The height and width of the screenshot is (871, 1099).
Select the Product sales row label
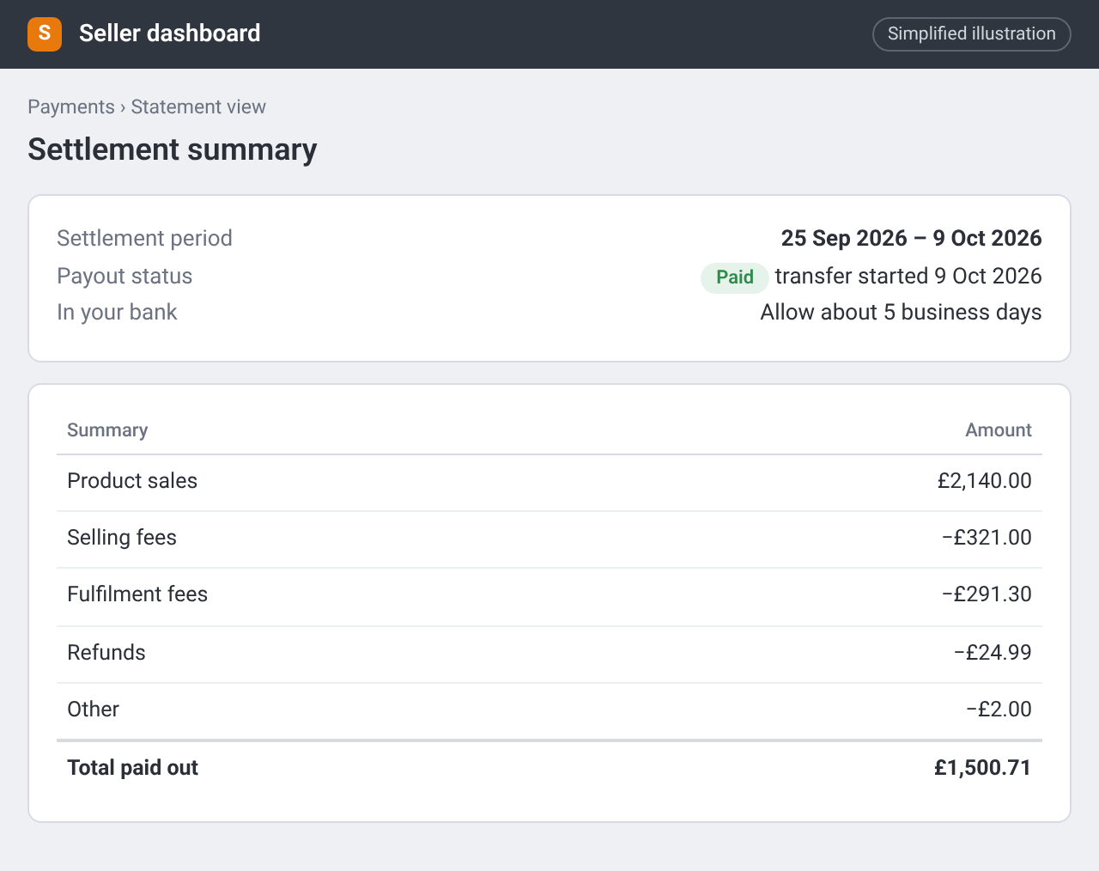tap(132, 480)
